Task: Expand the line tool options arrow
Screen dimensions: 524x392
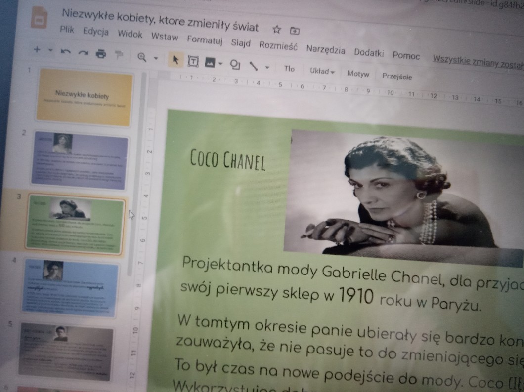Action: pyautogui.click(x=267, y=67)
